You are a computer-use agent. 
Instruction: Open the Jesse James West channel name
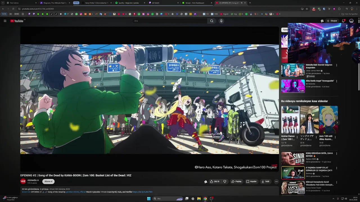[313, 71]
